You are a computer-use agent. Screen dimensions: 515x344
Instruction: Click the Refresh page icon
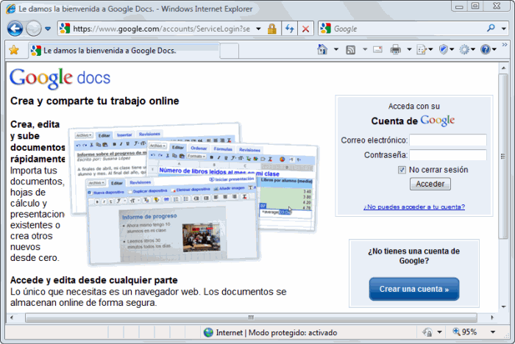(290, 29)
